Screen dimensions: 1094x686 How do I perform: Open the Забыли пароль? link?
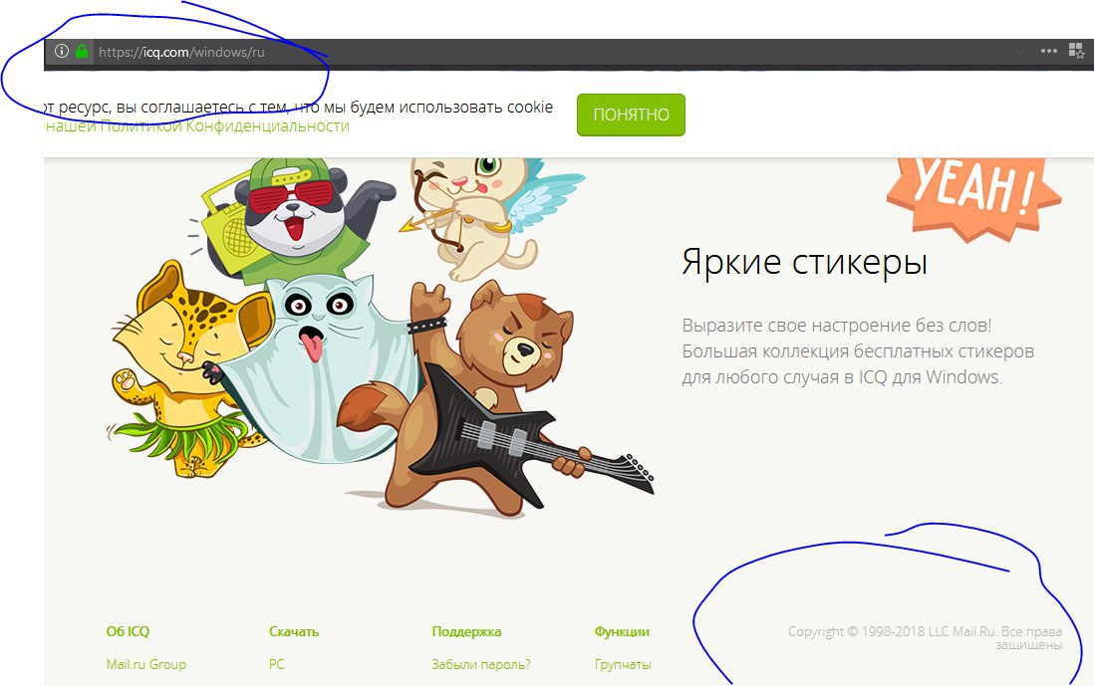click(x=480, y=664)
